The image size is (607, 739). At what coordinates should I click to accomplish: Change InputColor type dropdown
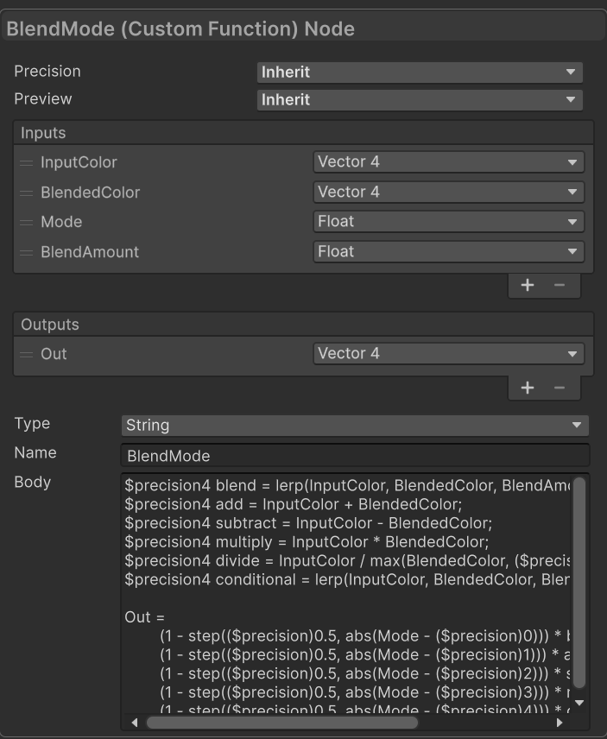[449, 161]
